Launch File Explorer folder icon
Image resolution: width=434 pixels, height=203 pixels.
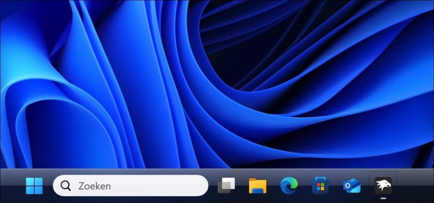point(257,186)
